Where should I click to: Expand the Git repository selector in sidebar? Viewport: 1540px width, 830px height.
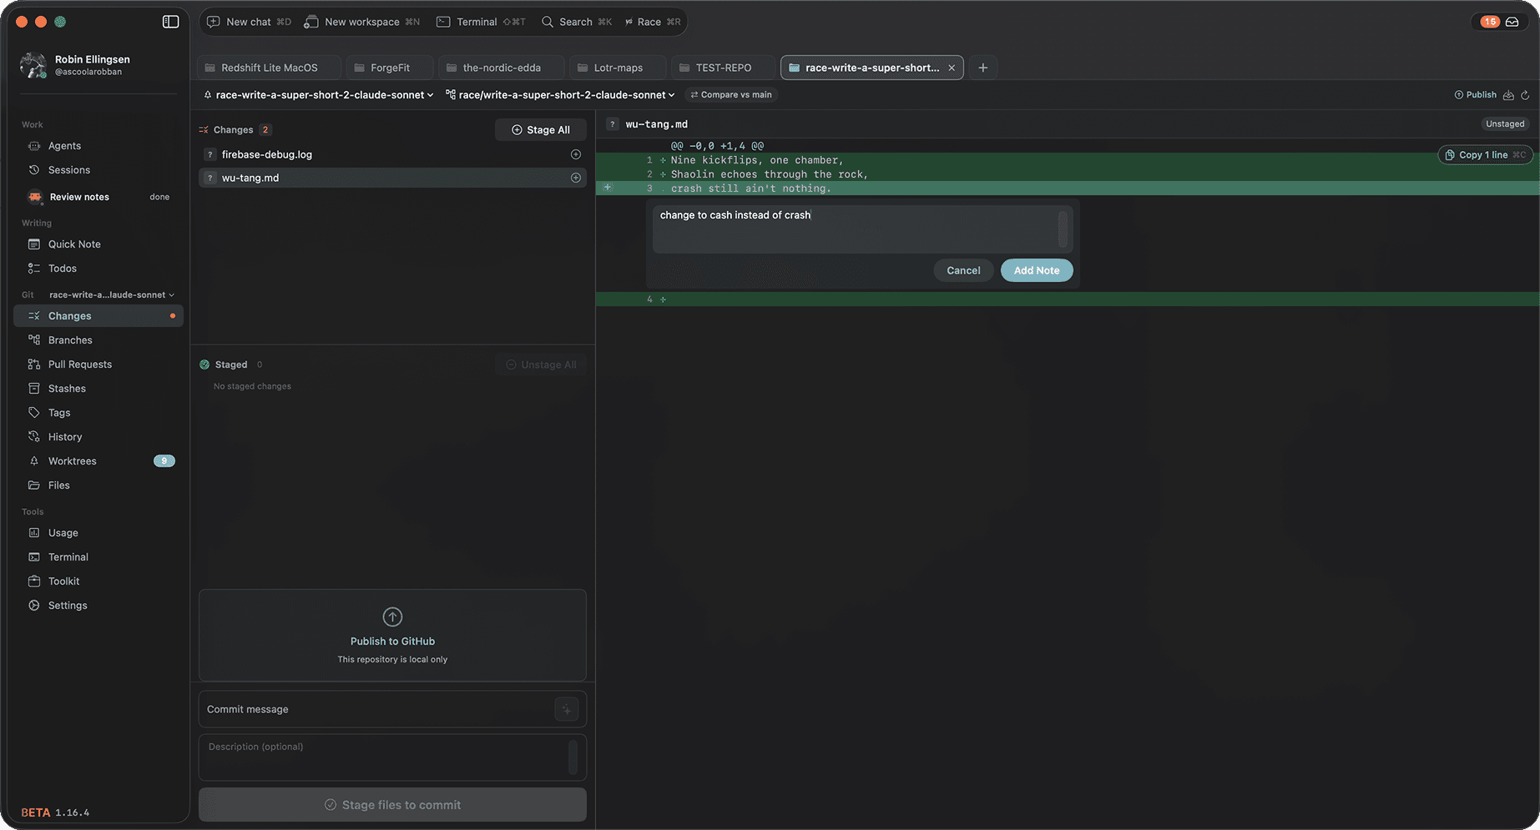(112, 294)
